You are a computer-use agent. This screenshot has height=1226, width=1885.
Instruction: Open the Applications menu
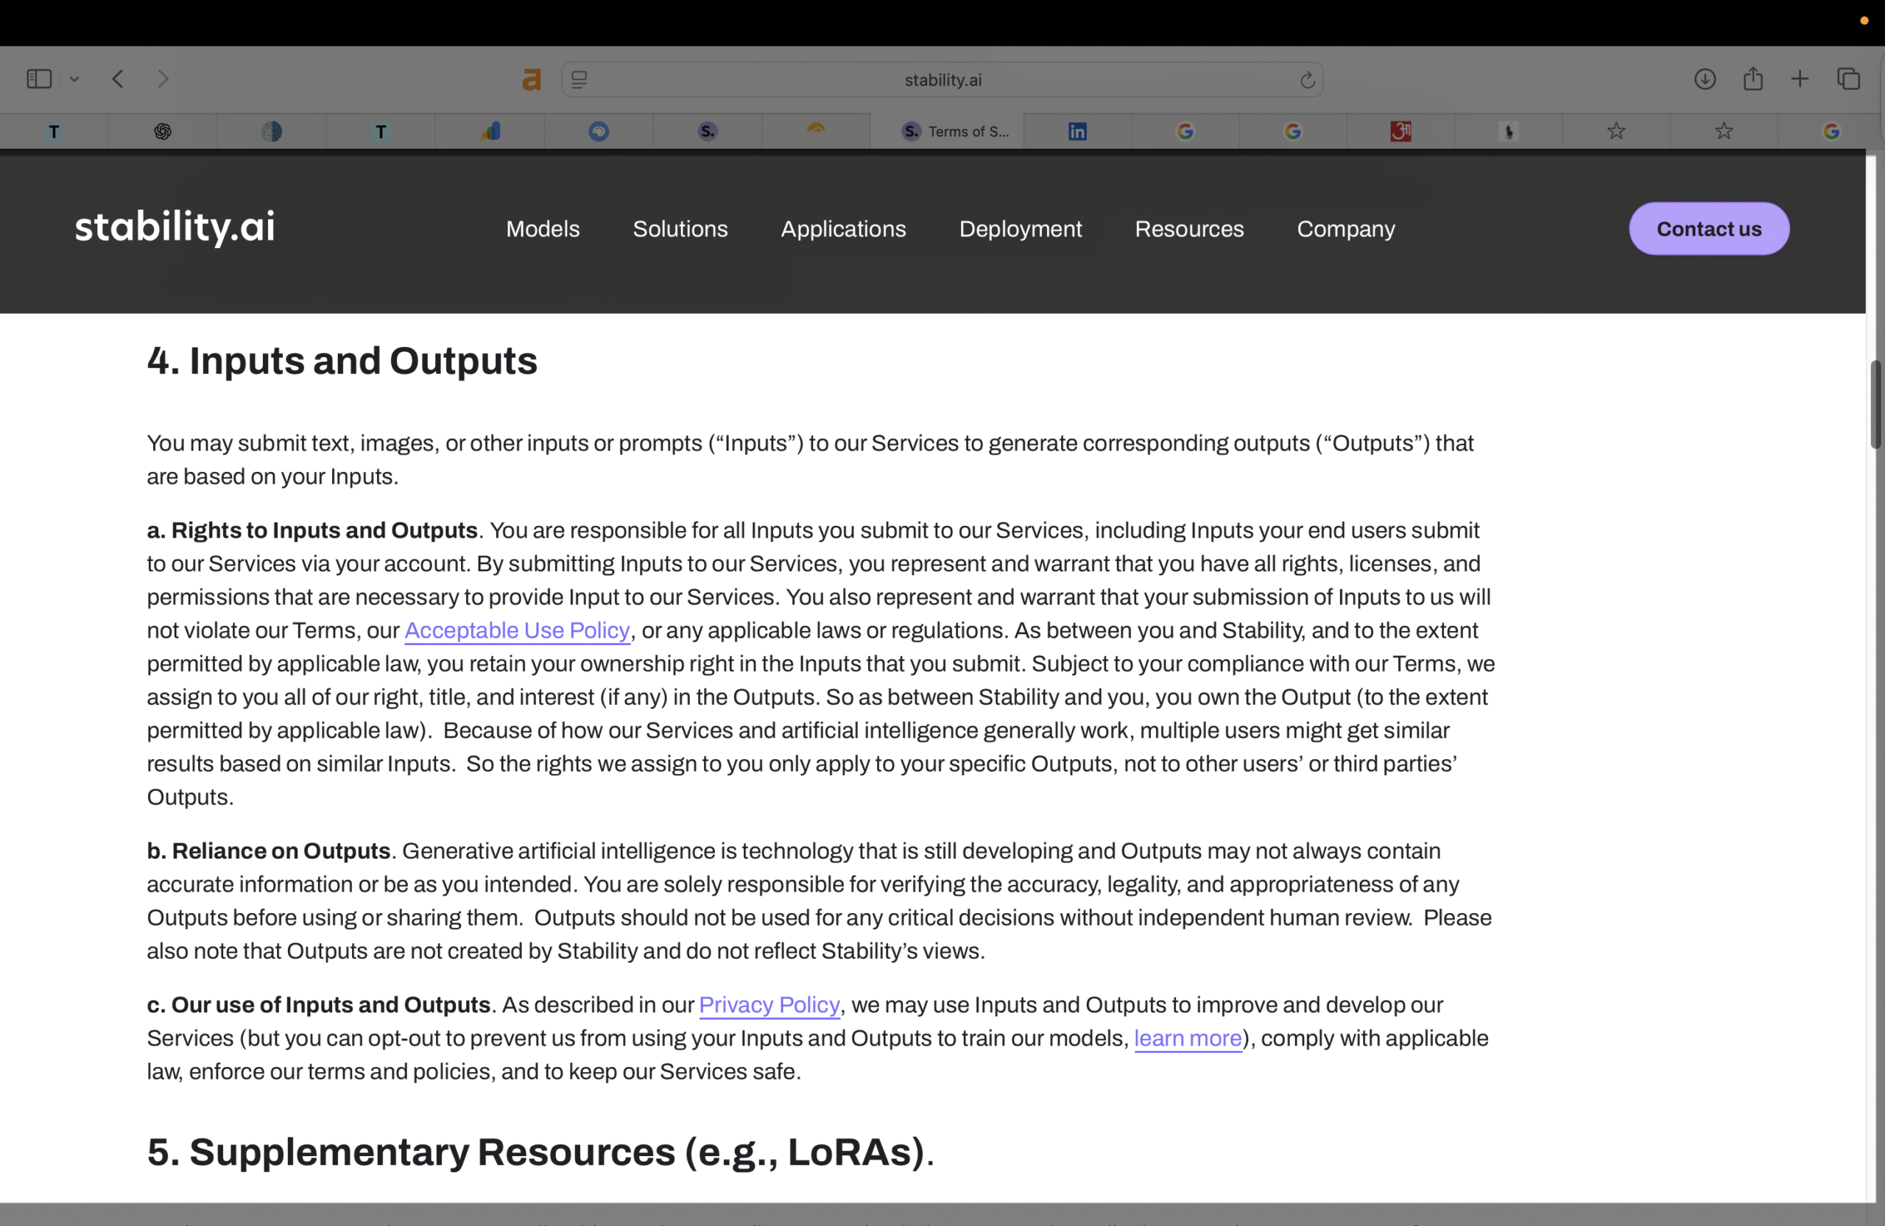tap(842, 229)
